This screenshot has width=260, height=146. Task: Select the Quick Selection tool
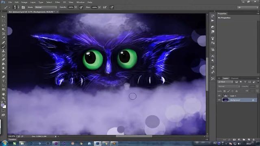click(3, 30)
